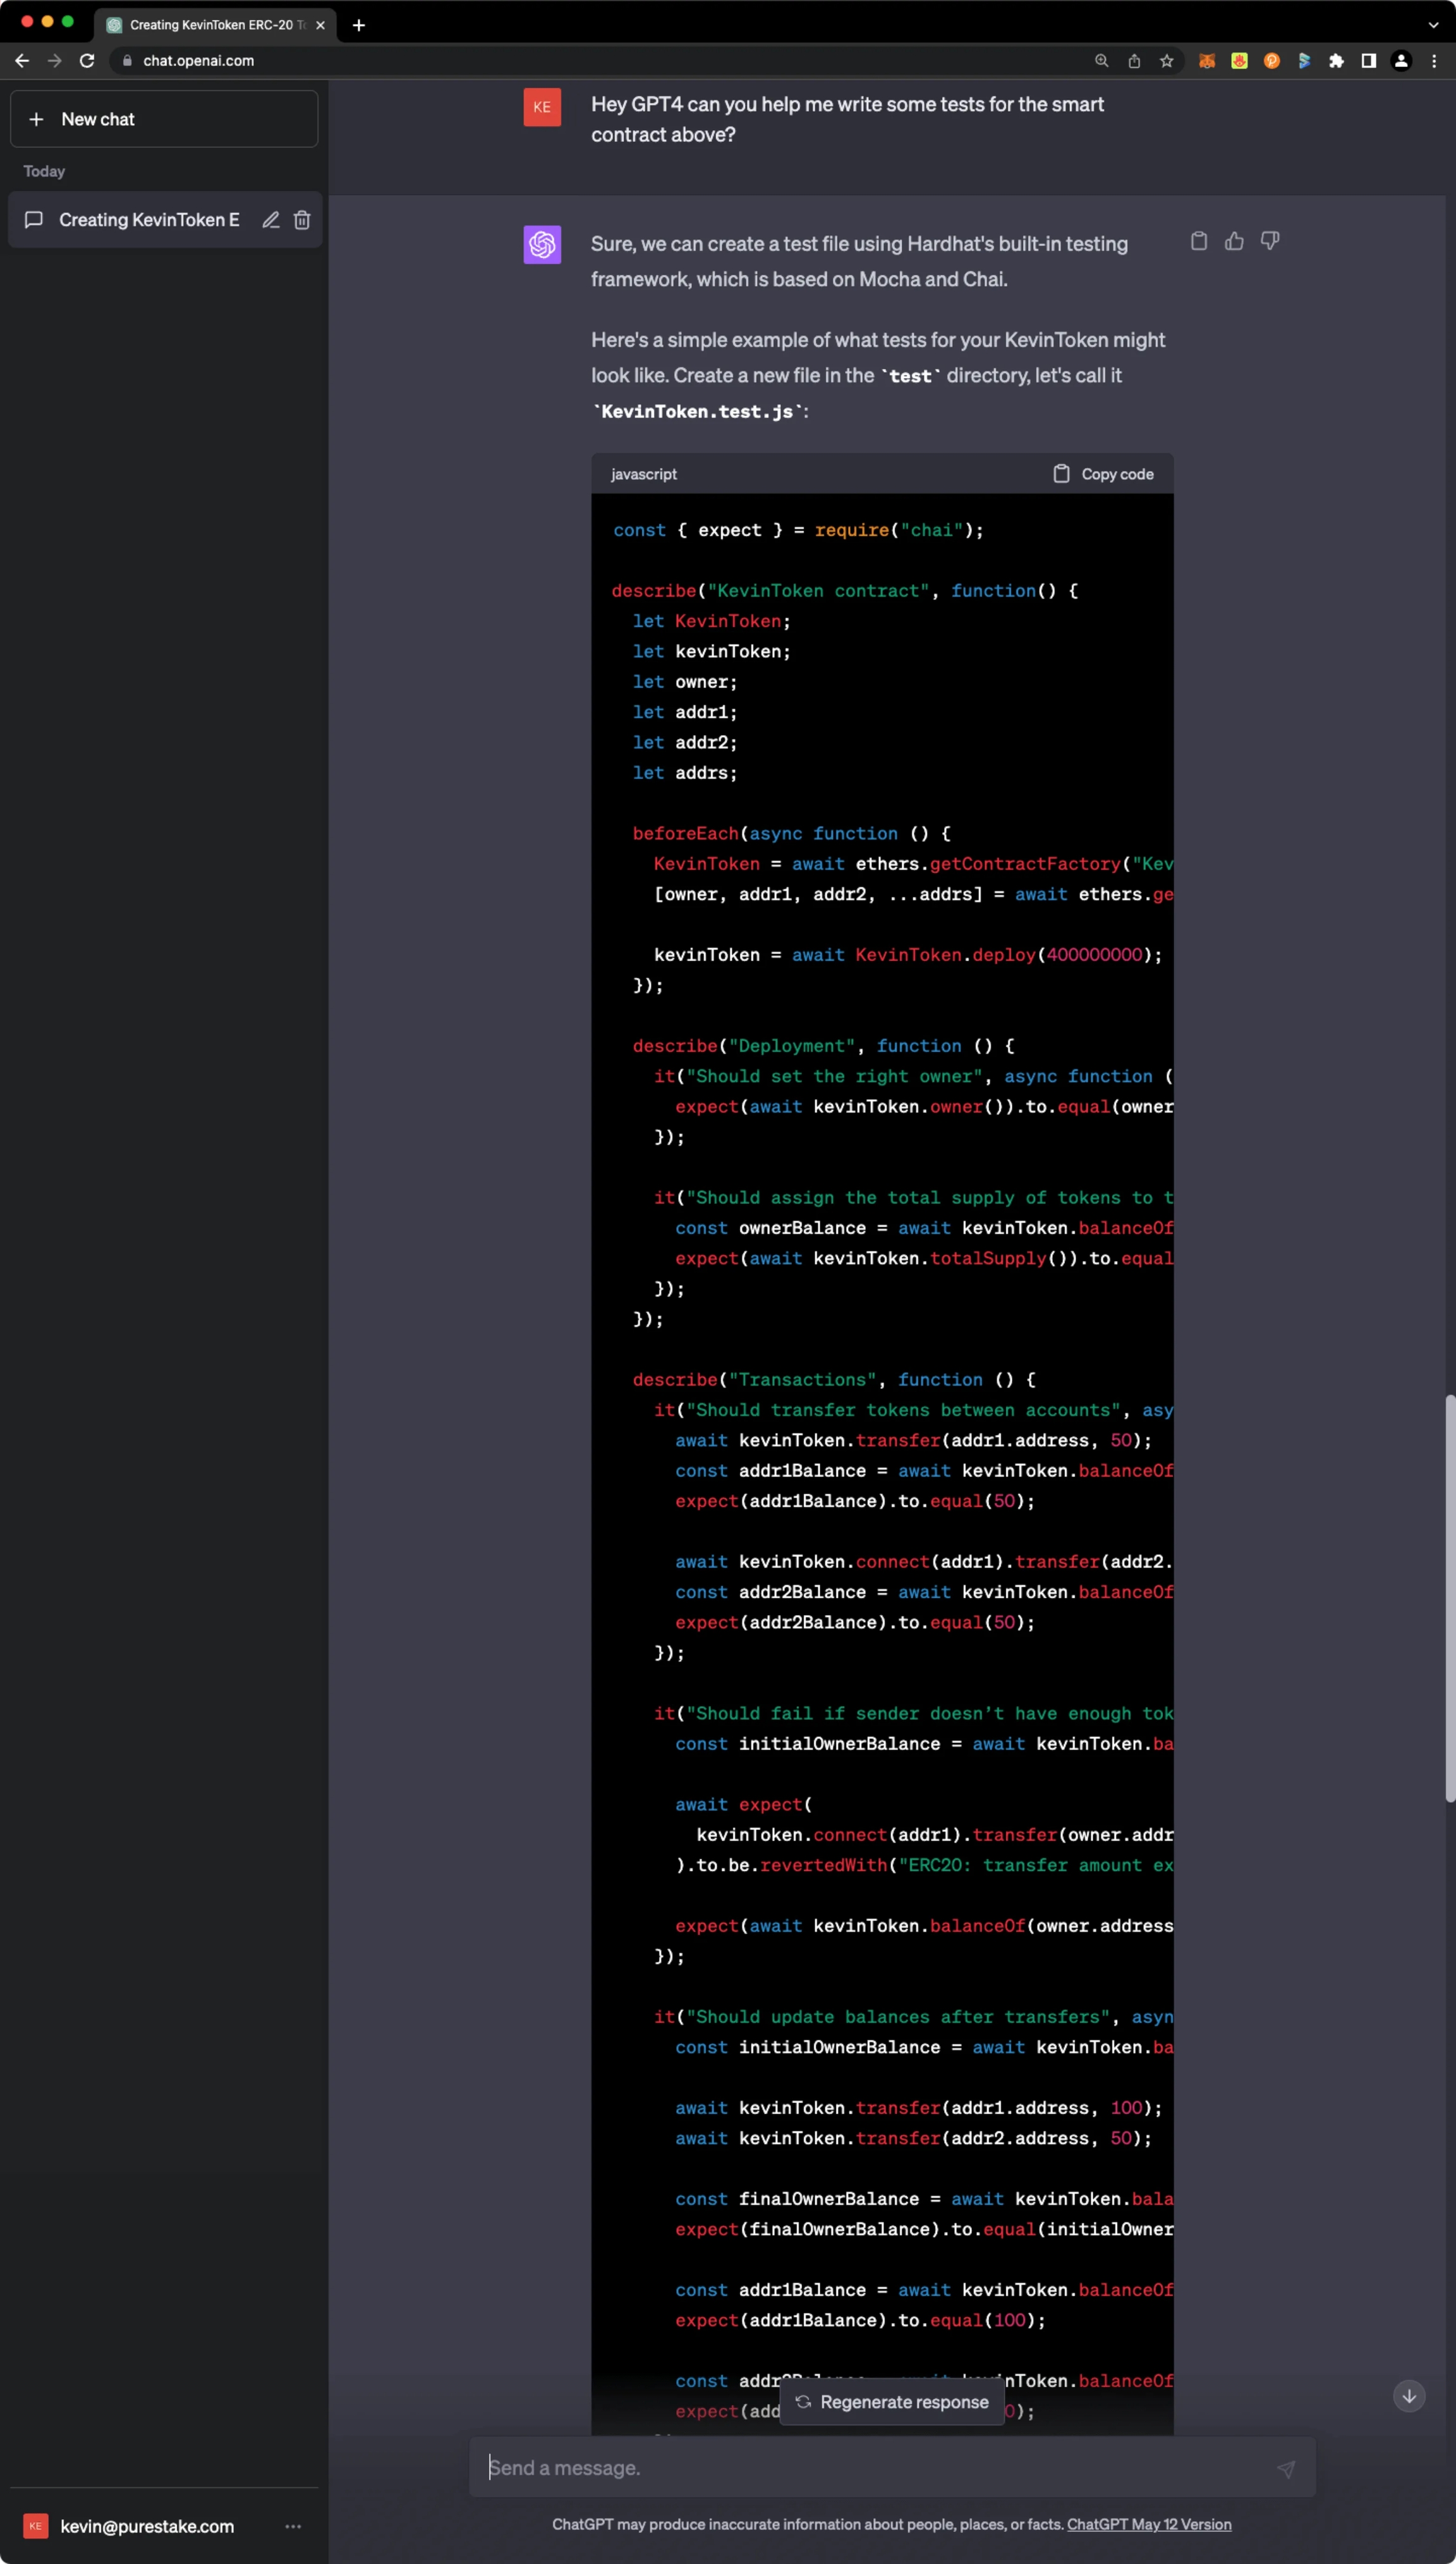Open Chrome's three-dot menu
The height and width of the screenshot is (2564, 1456).
pyautogui.click(x=1434, y=61)
